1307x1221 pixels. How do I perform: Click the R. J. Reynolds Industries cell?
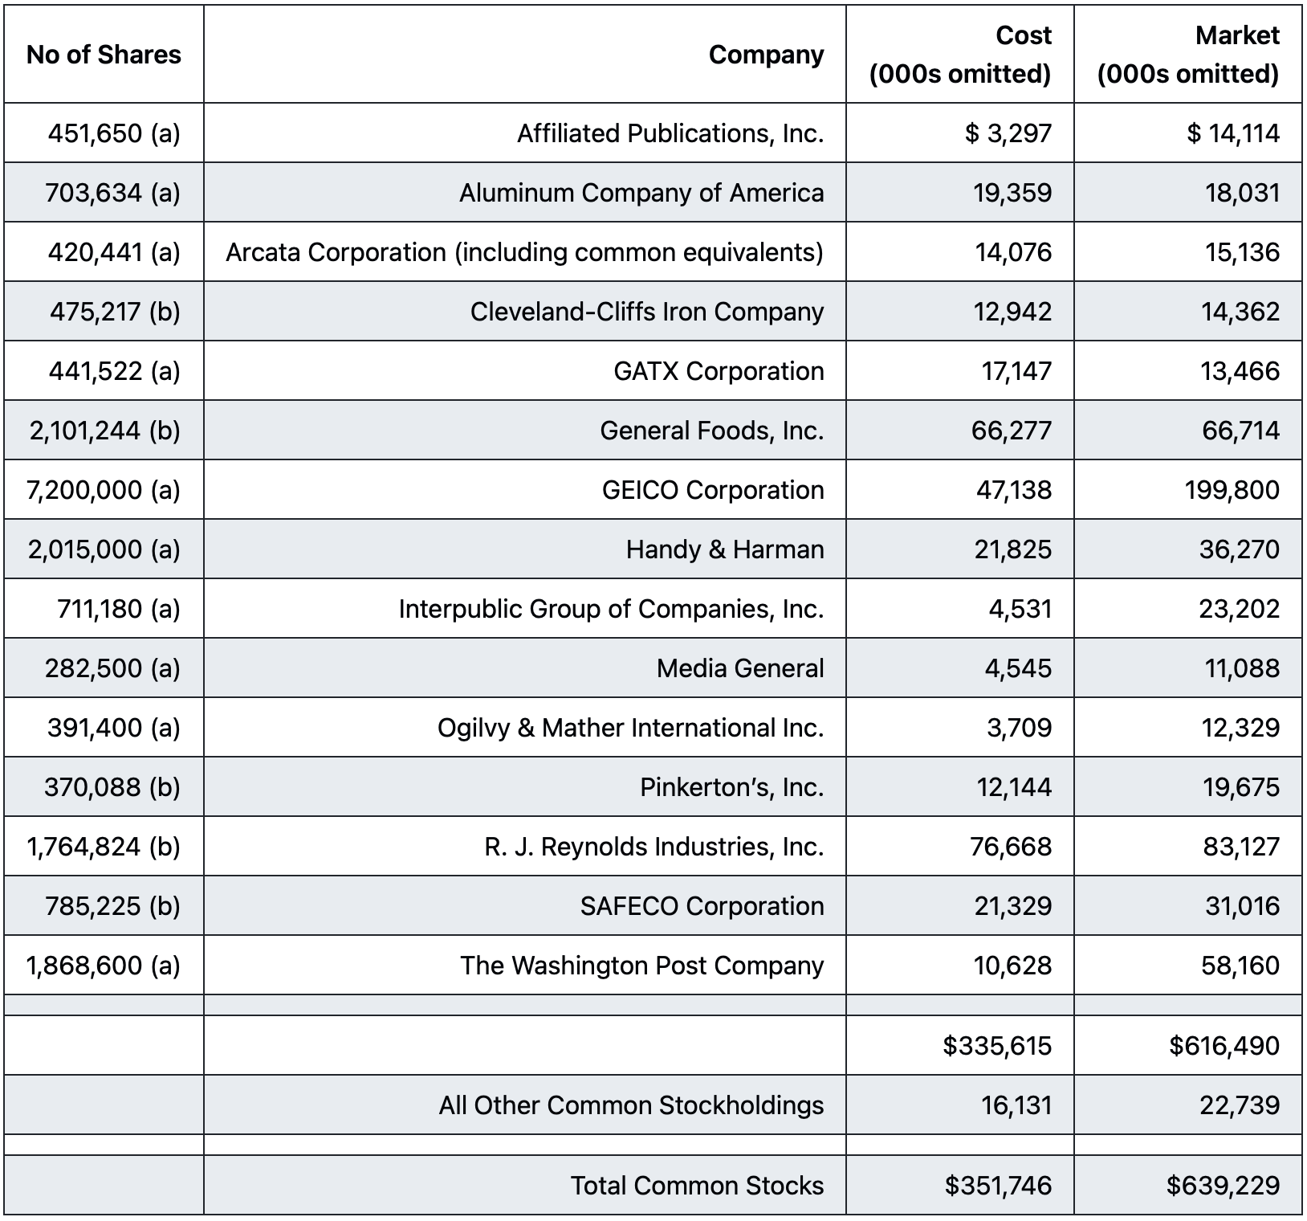click(525, 847)
